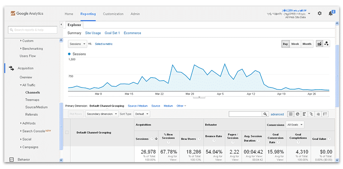The height and width of the screenshot is (169, 343).
Task: Expand the Benchmarking sidebar item
Action: coord(31,48)
